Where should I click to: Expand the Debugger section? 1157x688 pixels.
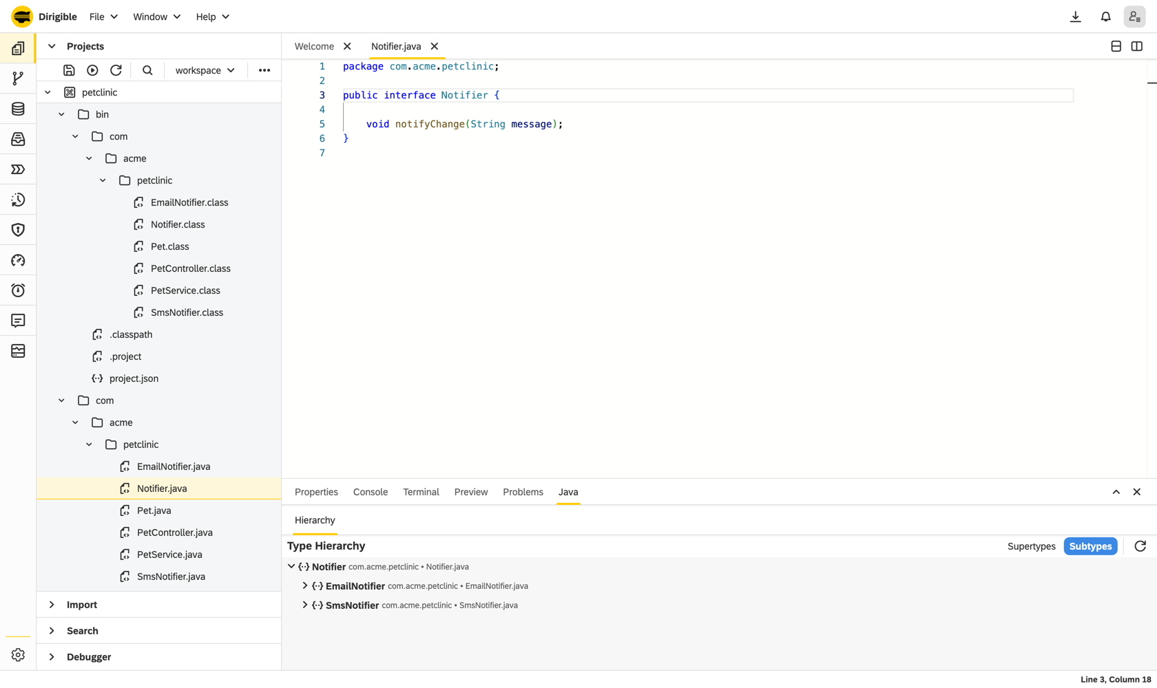point(52,657)
